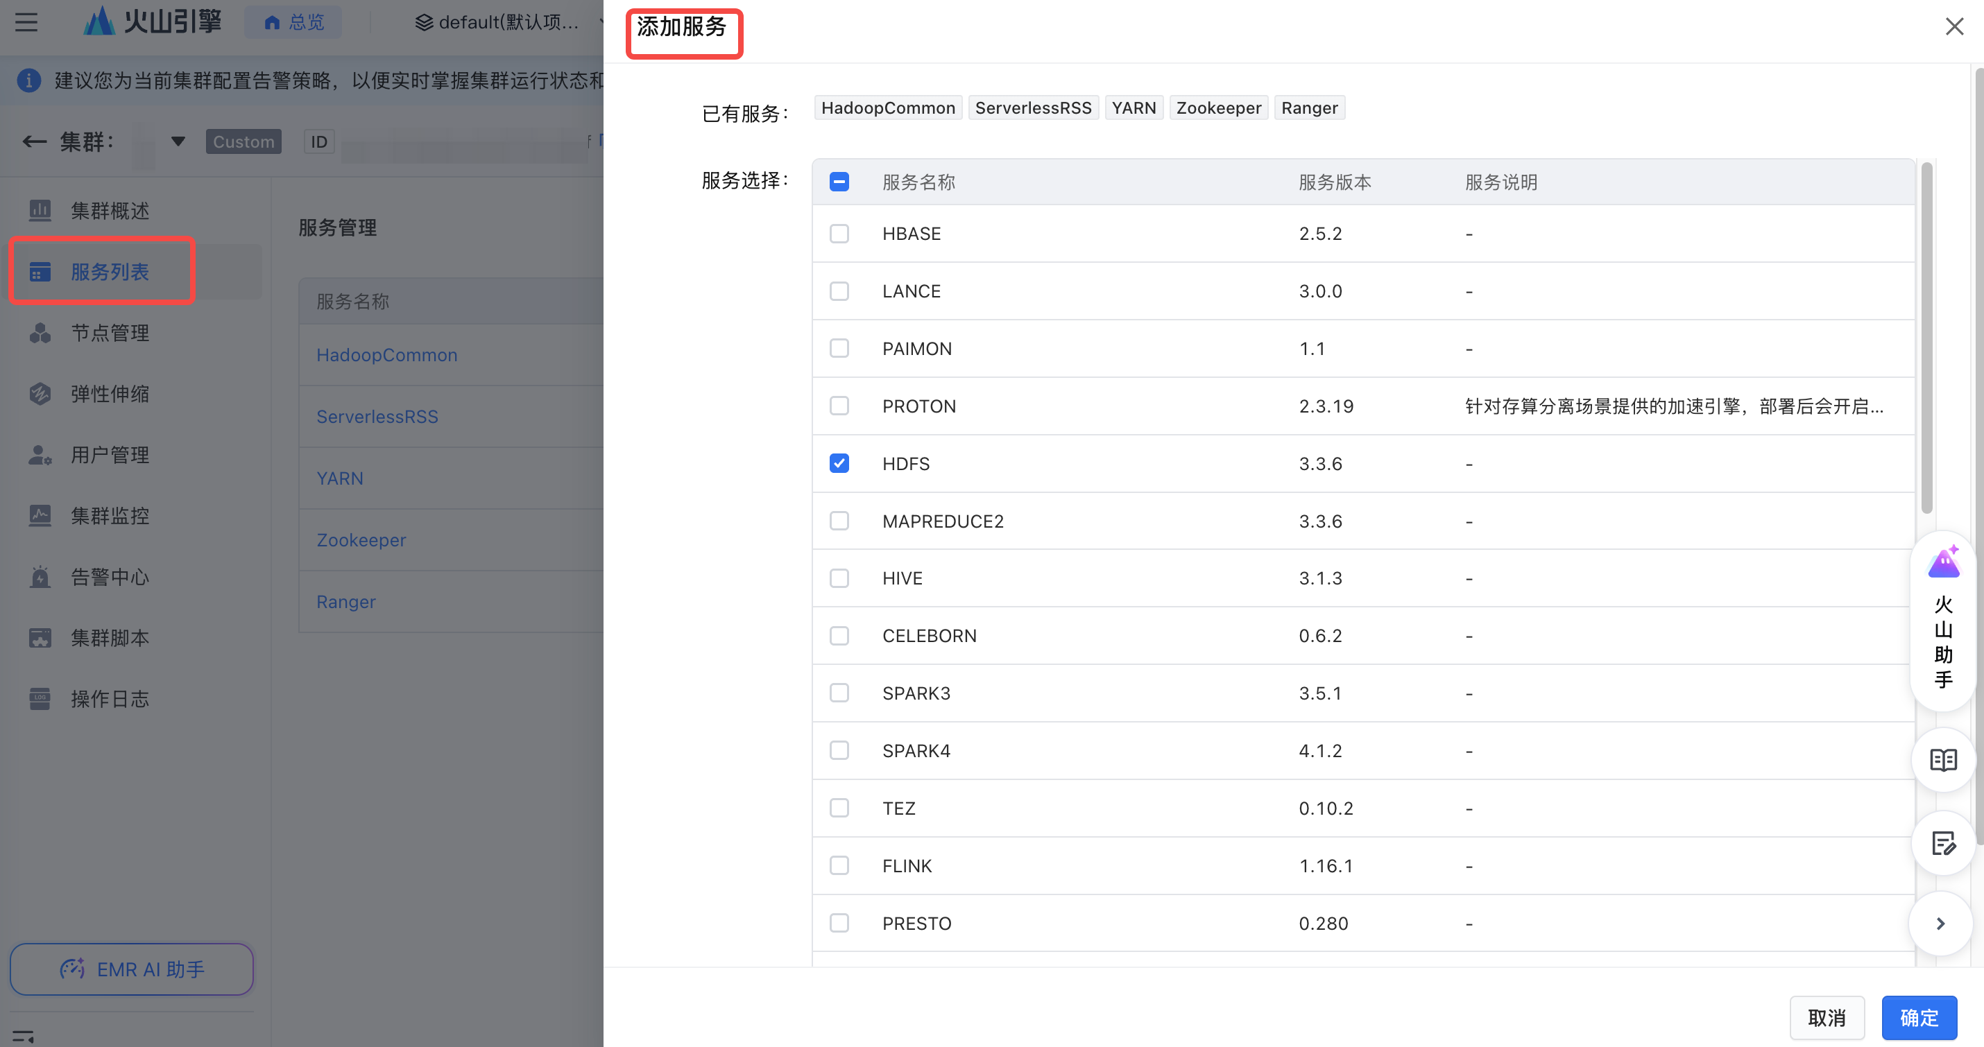Open User Management (用户管理) icon
1984x1047 pixels.
(40, 455)
